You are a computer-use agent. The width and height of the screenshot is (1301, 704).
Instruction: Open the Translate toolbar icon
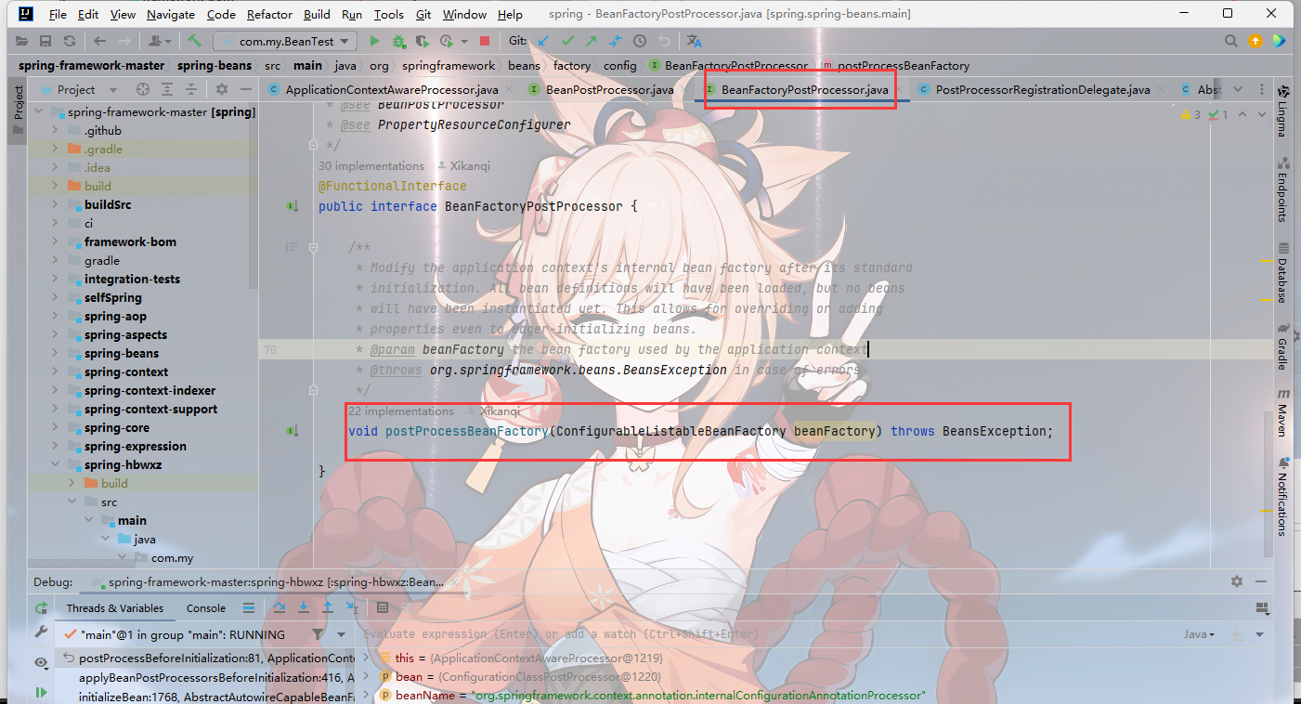tap(694, 42)
